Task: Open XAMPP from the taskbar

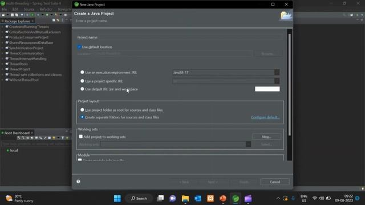Action: (210, 198)
